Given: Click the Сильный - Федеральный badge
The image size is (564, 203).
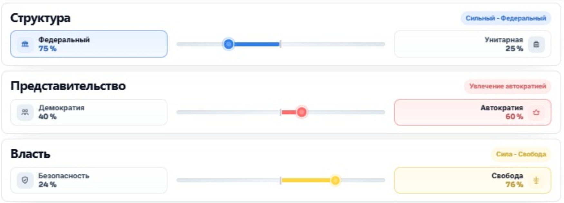Looking at the screenshot, I should click(x=506, y=18).
